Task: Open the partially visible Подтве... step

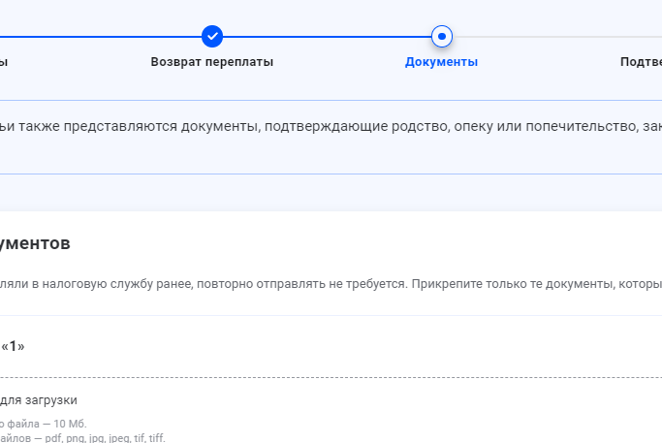Action: pos(640,62)
